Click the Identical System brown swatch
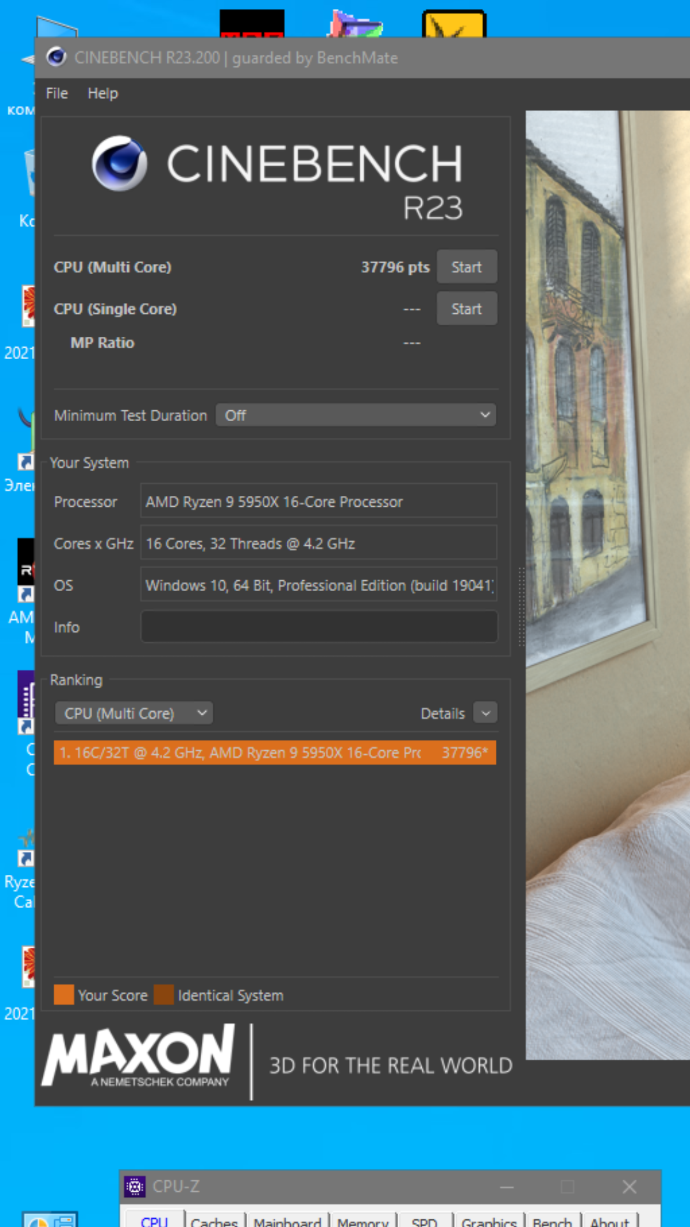Screen dimensions: 690x1227 click(164, 995)
